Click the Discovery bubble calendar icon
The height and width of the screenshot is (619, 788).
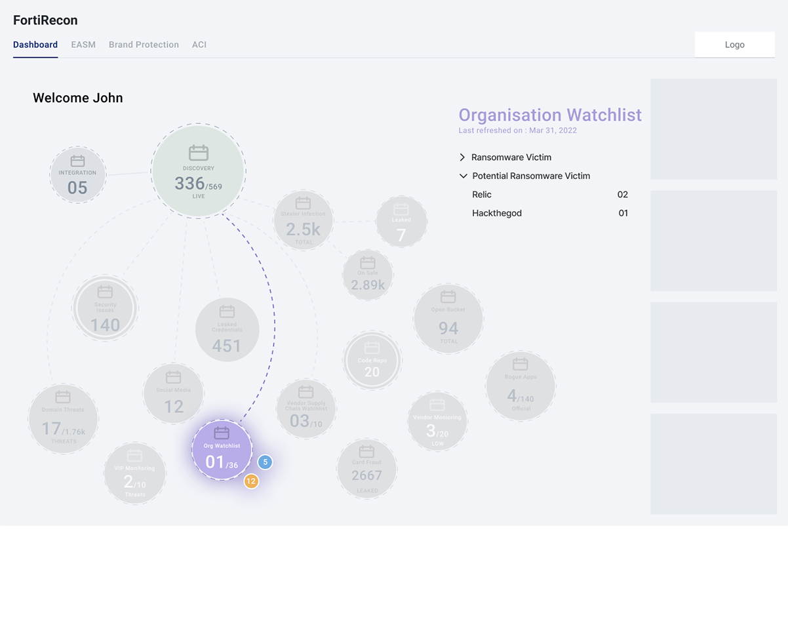click(x=198, y=153)
